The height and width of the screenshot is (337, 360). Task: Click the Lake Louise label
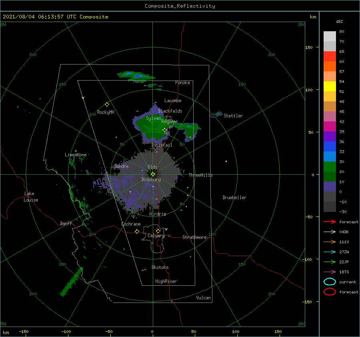(31, 197)
